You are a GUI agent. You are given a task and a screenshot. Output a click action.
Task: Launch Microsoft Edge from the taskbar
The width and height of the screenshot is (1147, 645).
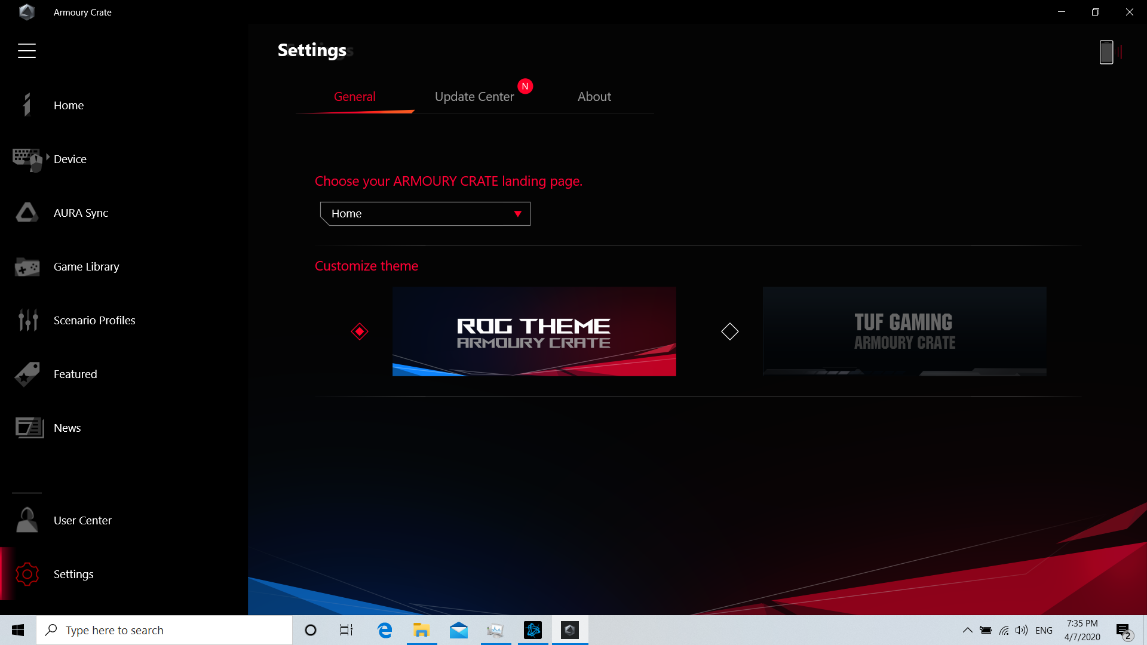click(385, 630)
